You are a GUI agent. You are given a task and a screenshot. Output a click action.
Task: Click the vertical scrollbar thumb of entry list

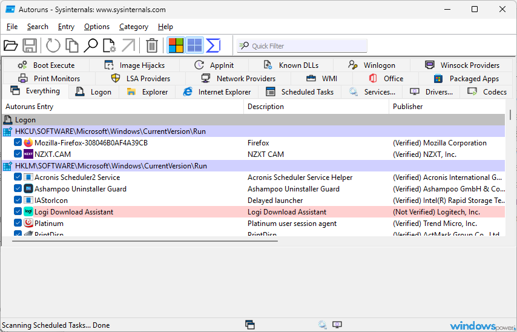tap(510, 115)
